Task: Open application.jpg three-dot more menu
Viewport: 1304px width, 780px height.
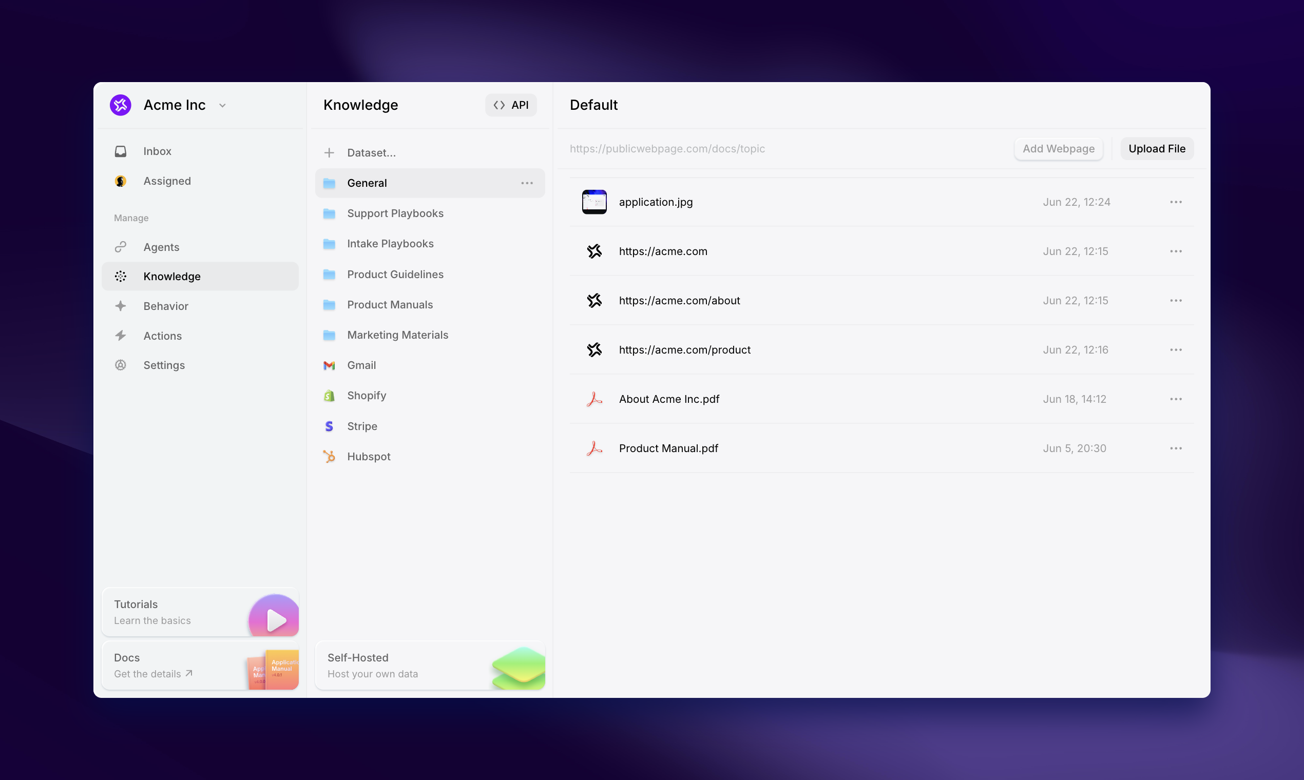Action: [1176, 202]
